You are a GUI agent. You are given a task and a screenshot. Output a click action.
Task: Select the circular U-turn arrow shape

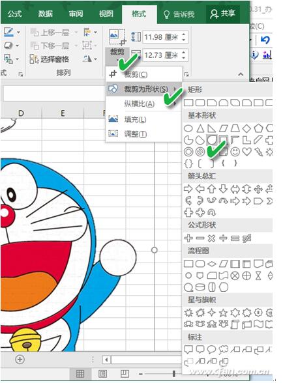click(211, 212)
